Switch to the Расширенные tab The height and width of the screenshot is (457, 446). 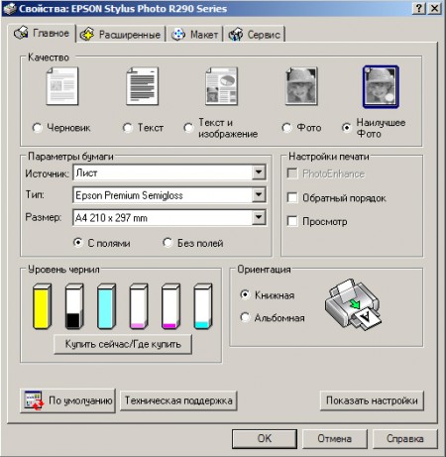[x=121, y=35]
